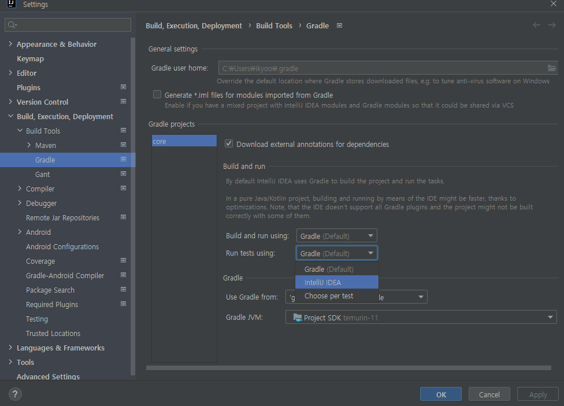Click project icon beside Required Plugins row
The height and width of the screenshot is (406, 564).
pyautogui.click(x=124, y=304)
